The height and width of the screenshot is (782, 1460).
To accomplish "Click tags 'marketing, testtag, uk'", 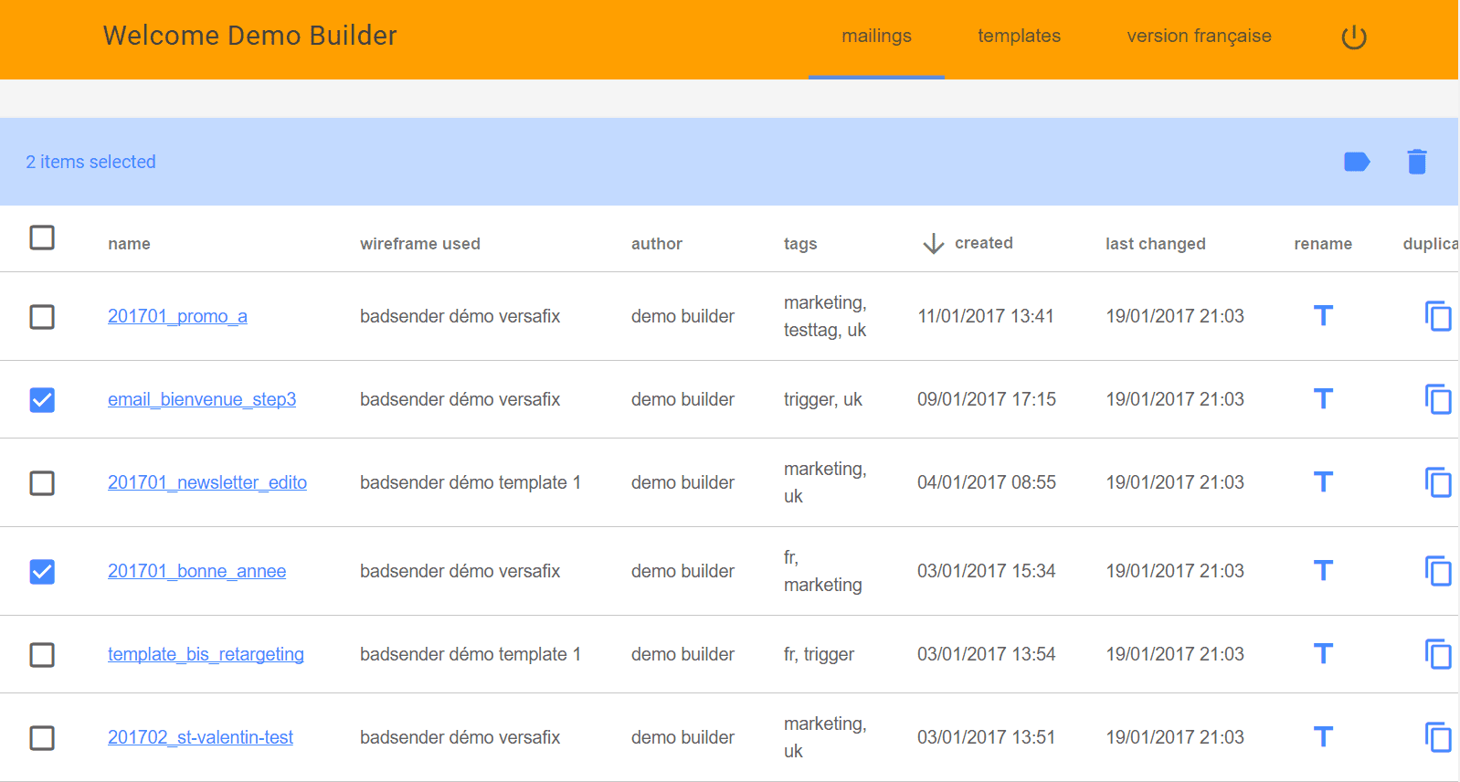I will [825, 316].
